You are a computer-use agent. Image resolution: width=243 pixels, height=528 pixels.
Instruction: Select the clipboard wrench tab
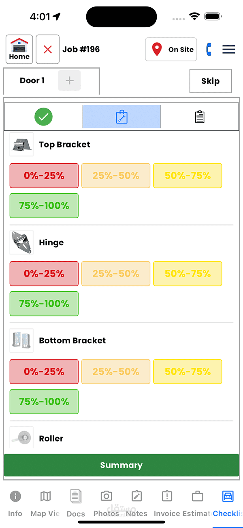point(122,117)
